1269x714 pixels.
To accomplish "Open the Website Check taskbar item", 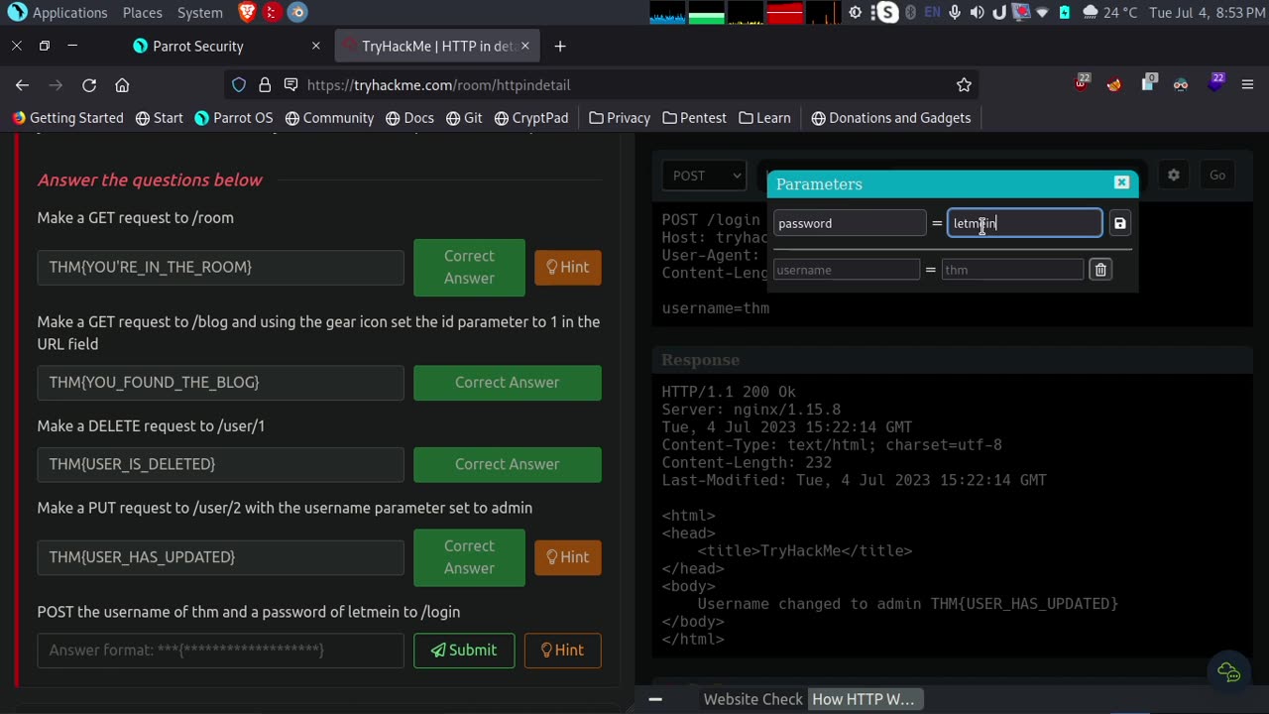I will (x=753, y=699).
